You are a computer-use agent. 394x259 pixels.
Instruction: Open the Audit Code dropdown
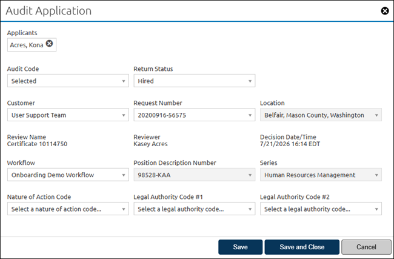point(68,81)
